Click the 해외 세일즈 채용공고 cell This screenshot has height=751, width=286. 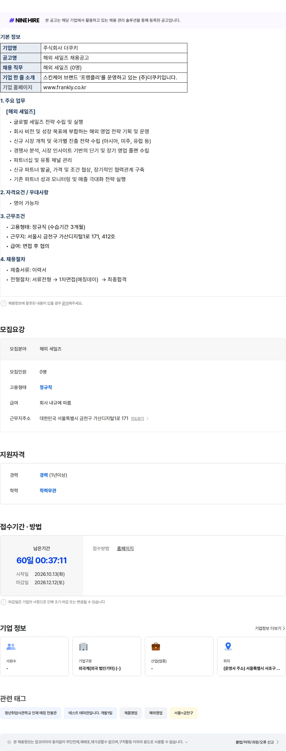pos(114,58)
